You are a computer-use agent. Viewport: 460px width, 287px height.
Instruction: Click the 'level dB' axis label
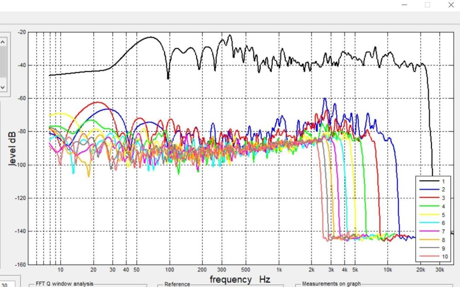[12, 148]
